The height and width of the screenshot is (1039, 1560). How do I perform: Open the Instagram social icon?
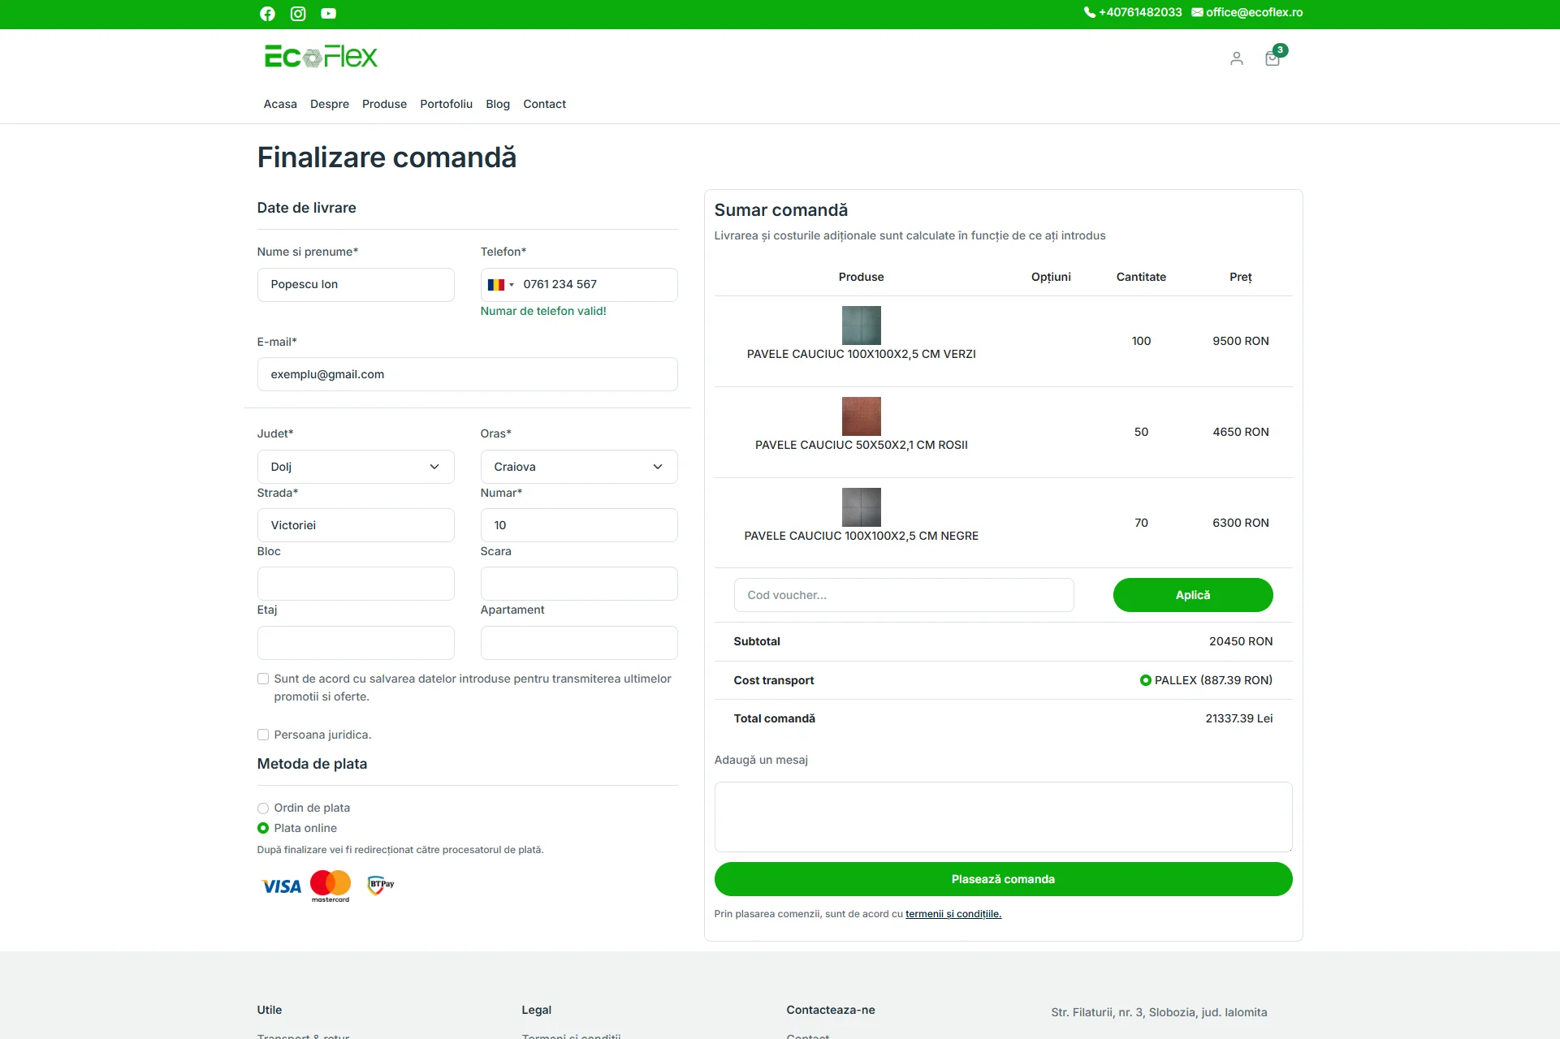pyautogui.click(x=298, y=14)
